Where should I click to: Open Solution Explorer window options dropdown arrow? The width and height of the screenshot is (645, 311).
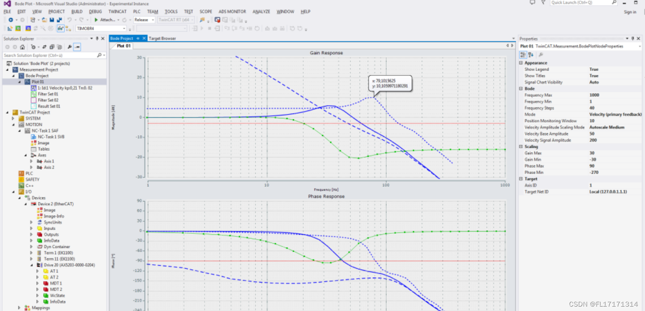91,39
